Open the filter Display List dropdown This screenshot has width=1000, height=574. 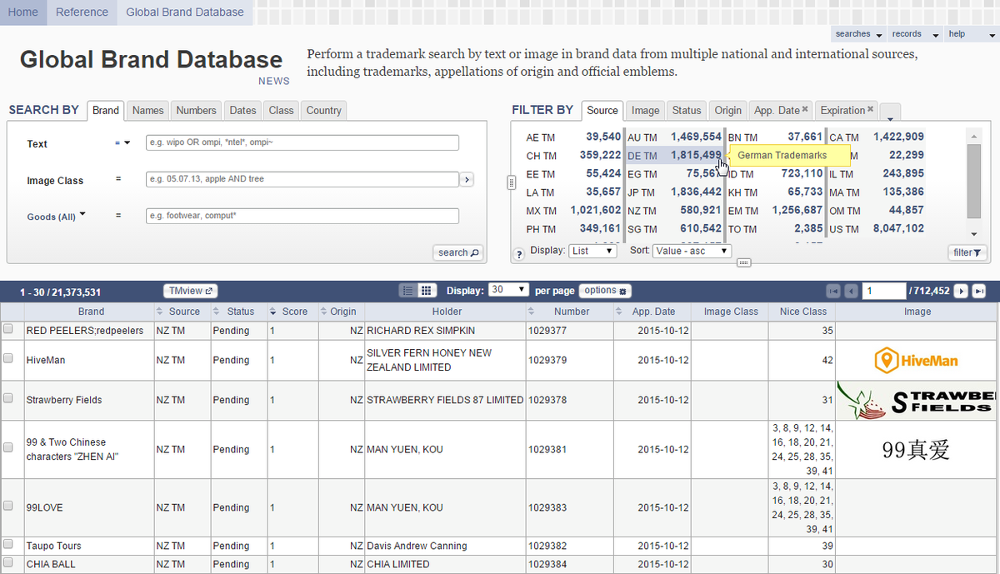tap(592, 251)
